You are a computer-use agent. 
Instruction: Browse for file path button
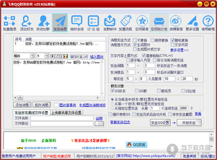99,124
